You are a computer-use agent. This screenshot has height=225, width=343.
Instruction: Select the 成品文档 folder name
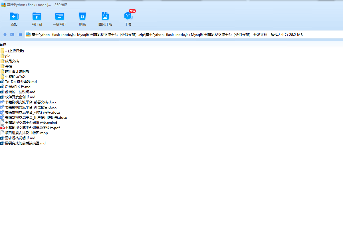pos(12,61)
